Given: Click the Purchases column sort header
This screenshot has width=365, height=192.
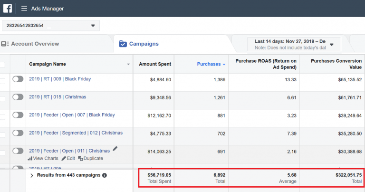Looking at the screenshot, I should tap(211, 64).
